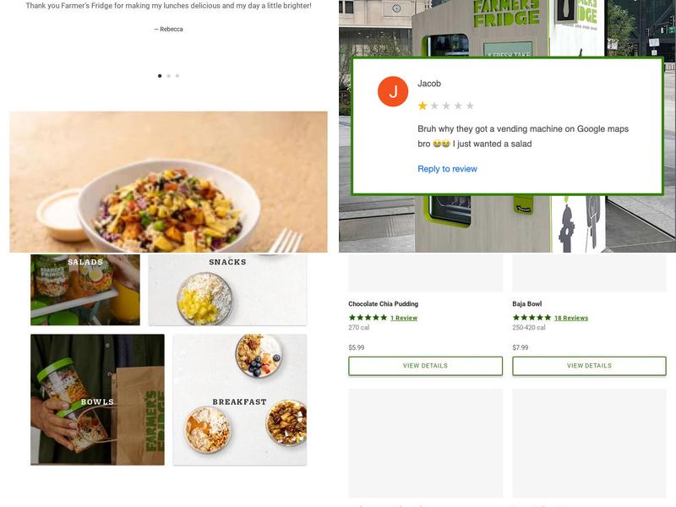The image size is (676, 507).
Task: Select the third carousel dot indicator
Action: click(177, 76)
